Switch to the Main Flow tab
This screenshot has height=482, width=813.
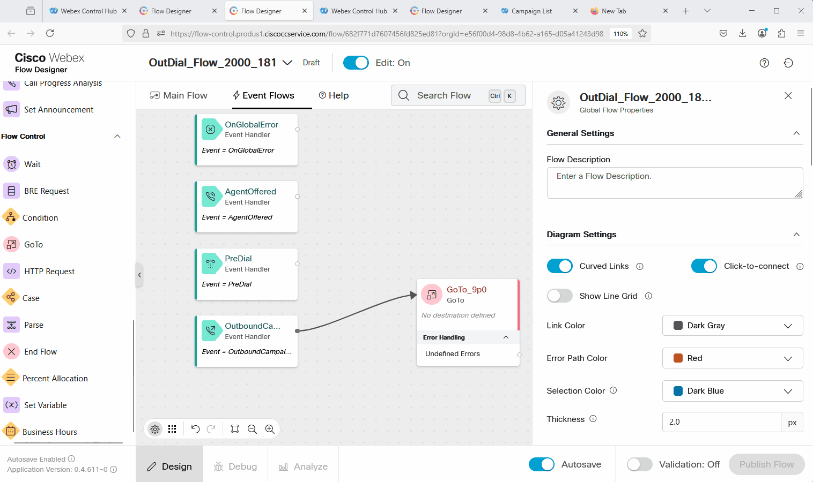coord(179,95)
